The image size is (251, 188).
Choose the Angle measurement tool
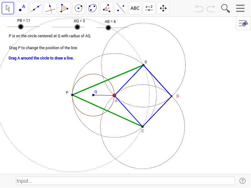pos(107,8)
